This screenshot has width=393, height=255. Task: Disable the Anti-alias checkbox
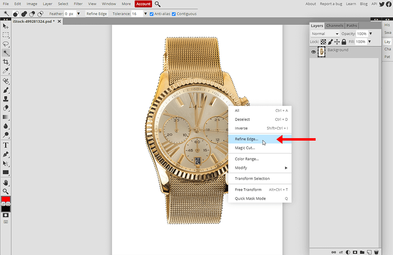click(x=151, y=14)
